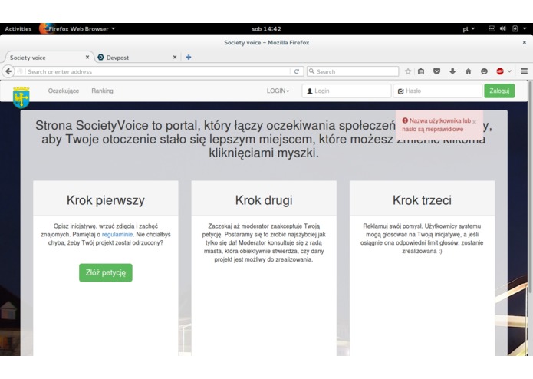
Task: Go to the Firefox home icon
Action: tap(469, 71)
